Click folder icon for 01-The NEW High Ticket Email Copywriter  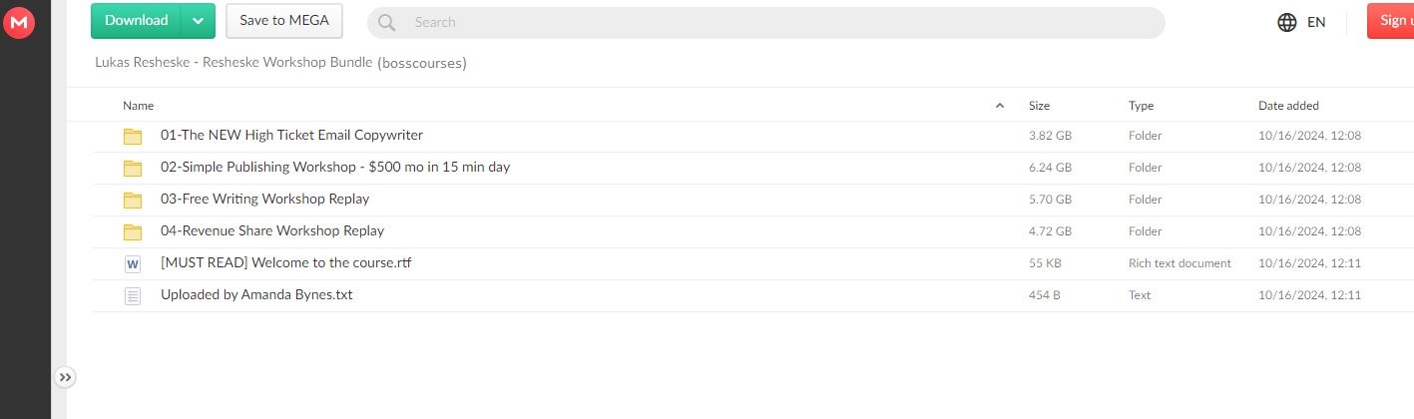(133, 136)
